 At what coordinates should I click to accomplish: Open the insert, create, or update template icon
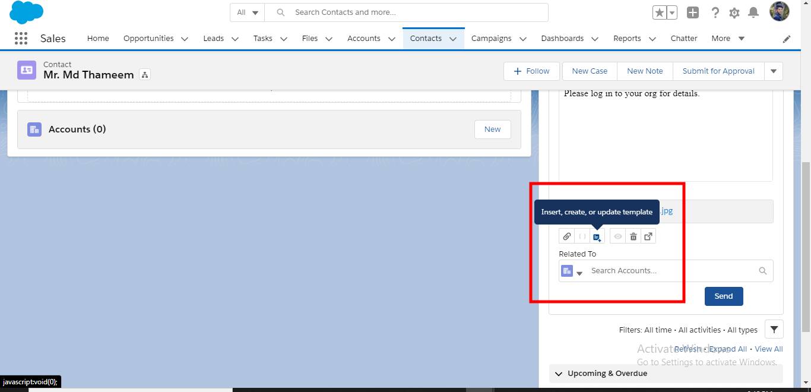coord(597,236)
